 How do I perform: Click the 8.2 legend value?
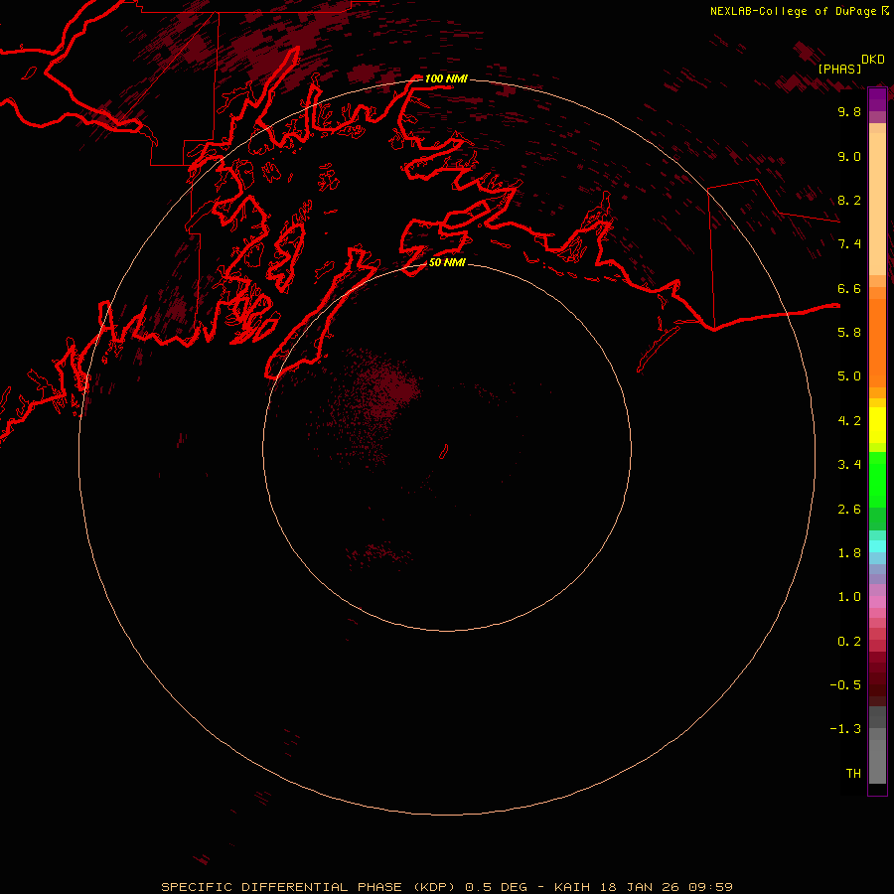click(x=849, y=200)
